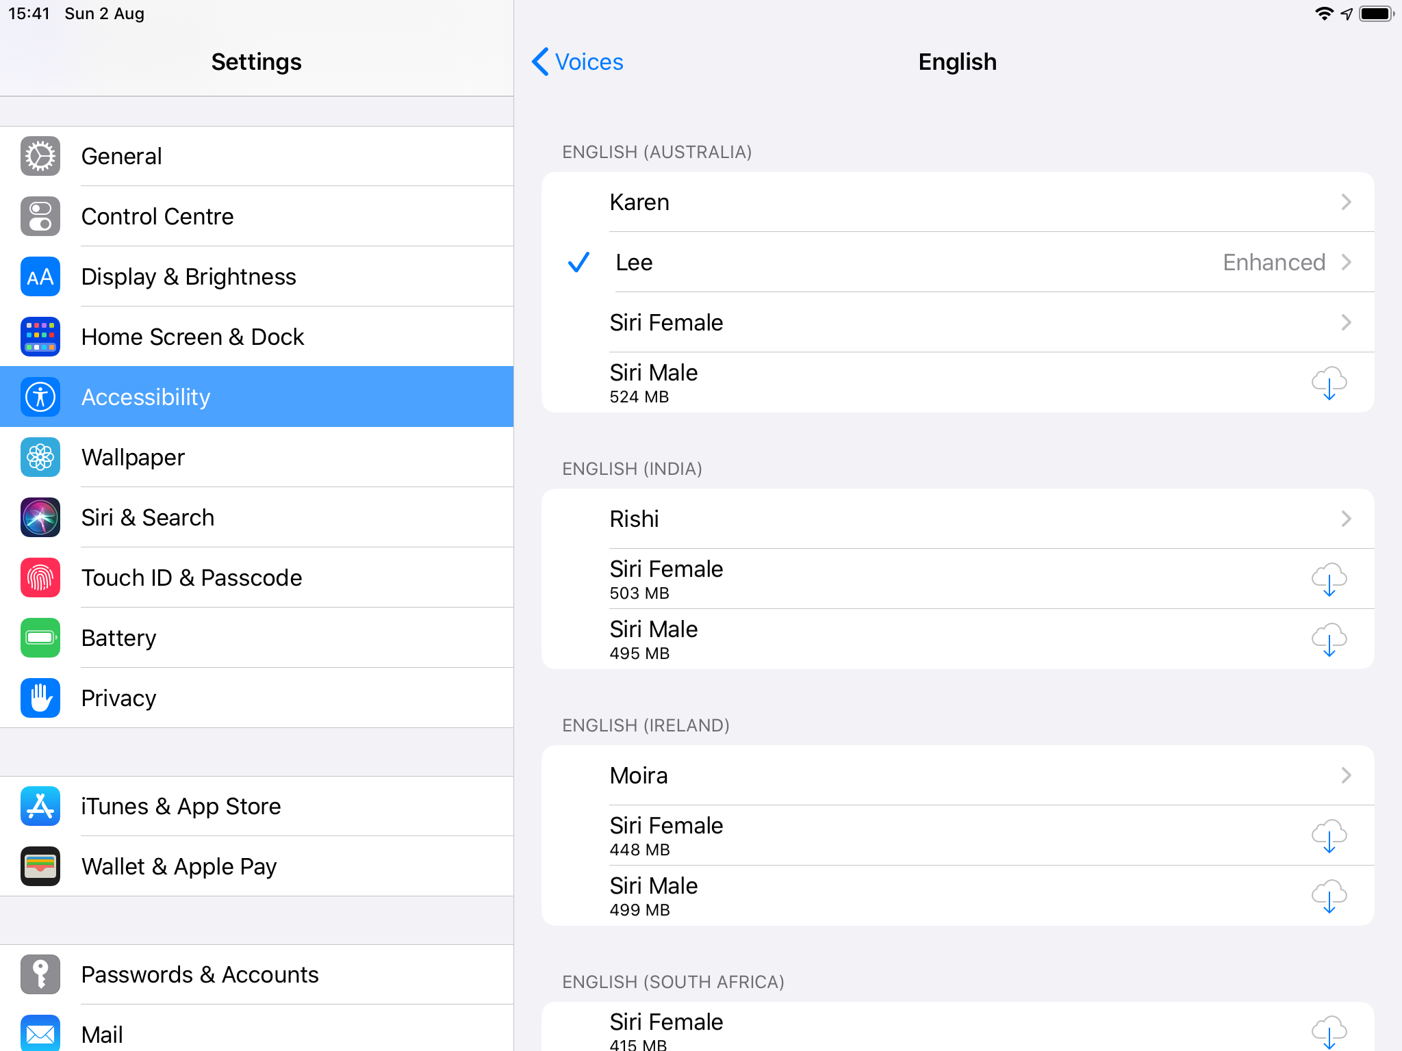Download Ireland Siri Female 448 MB voice
1402x1051 pixels.
point(1329,835)
